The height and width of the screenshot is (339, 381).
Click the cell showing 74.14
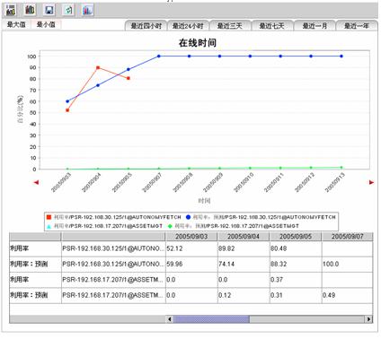tap(244, 265)
